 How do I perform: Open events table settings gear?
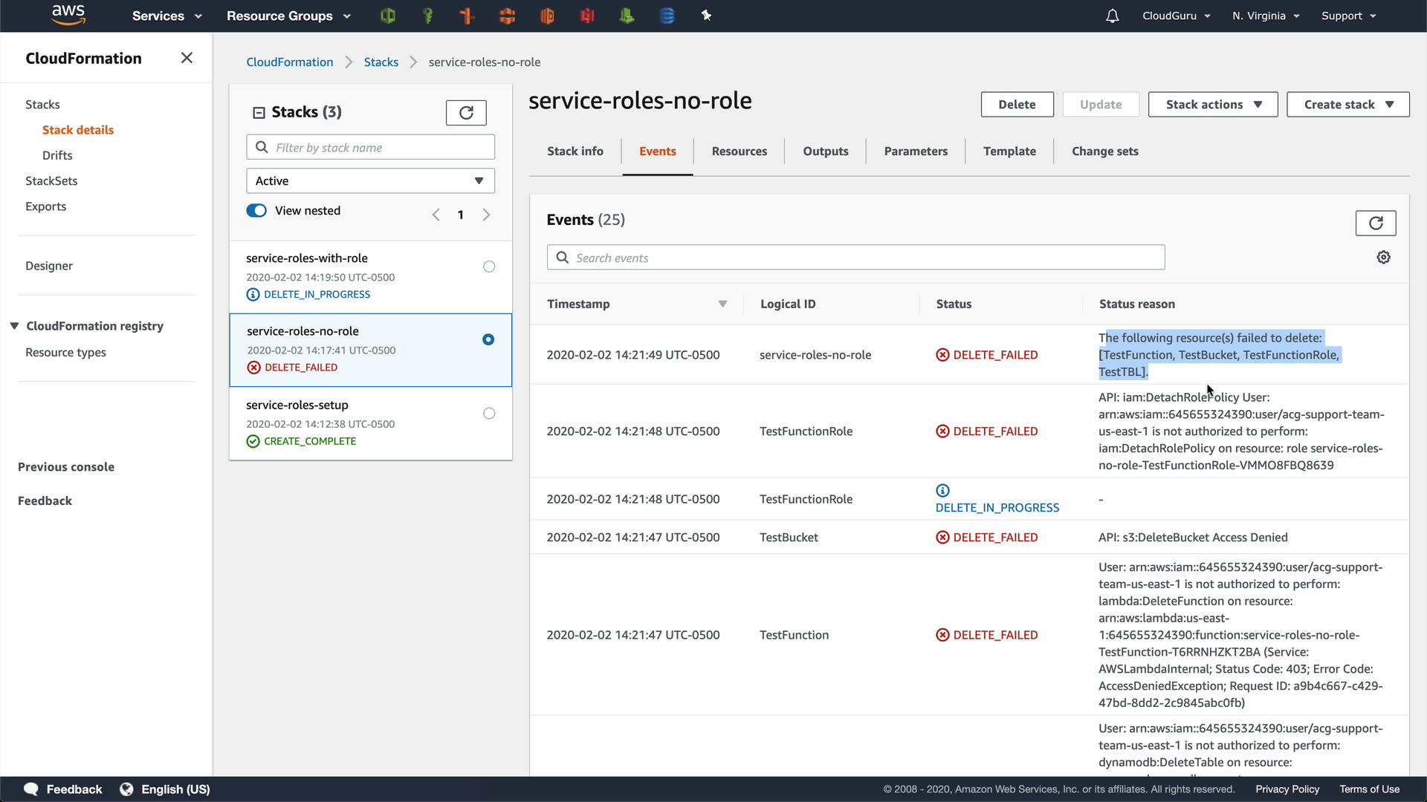point(1383,257)
